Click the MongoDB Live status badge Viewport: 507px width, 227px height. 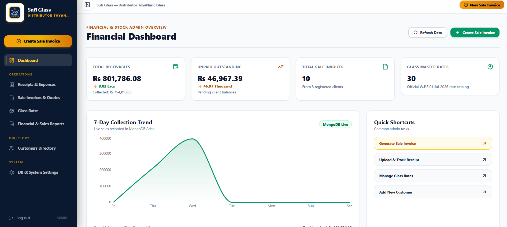point(335,124)
